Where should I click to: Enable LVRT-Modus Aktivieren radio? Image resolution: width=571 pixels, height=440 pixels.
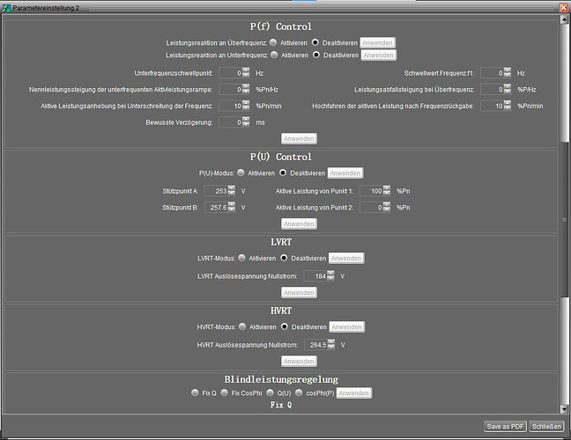click(241, 258)
